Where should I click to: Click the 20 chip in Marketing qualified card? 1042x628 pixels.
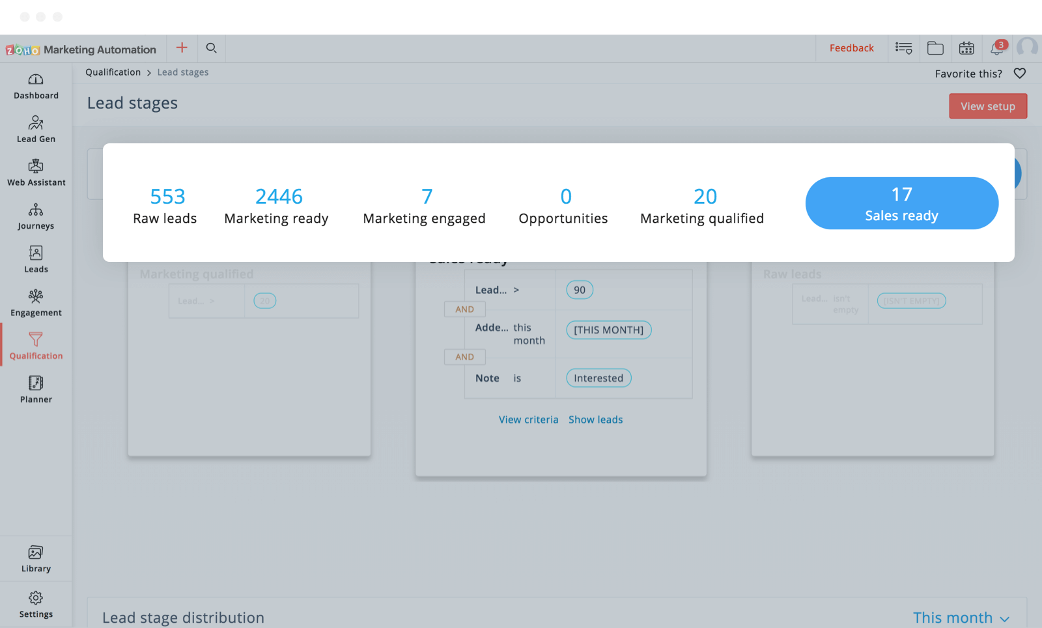(x=265, y=301)
